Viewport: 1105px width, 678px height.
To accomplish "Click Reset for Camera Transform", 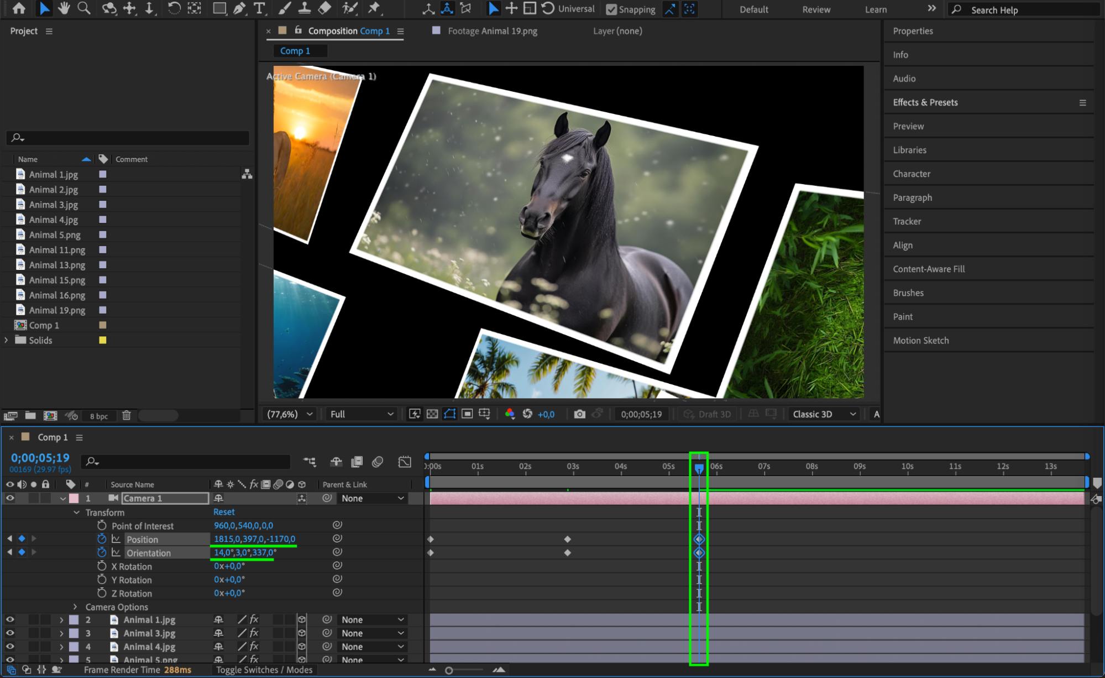I will click(224, 512).
